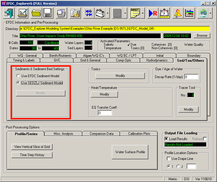This screenshot has height=182, width=217.
Task: Click the grid table icon
Action: (x=117, y=13)
